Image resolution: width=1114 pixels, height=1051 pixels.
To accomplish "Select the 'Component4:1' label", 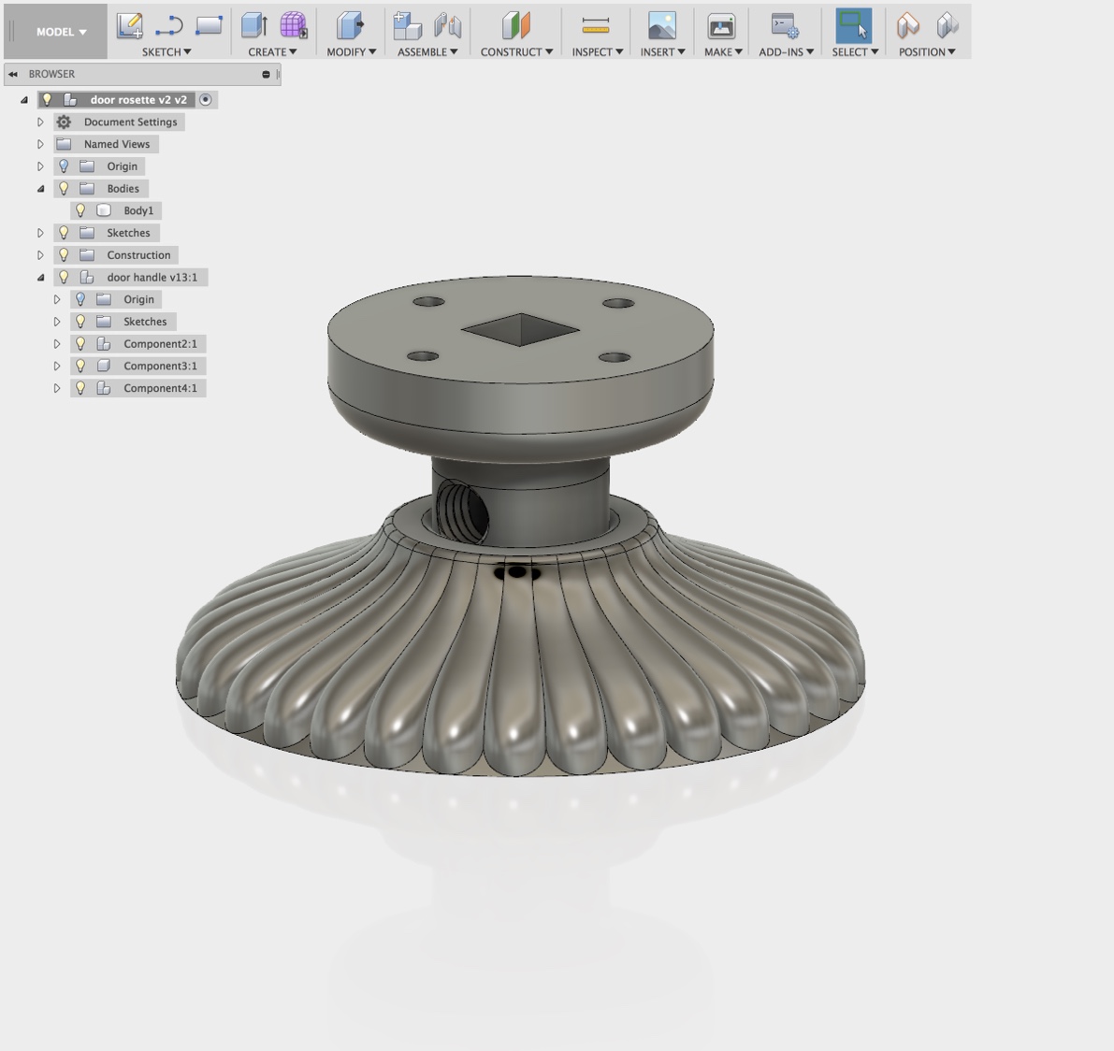I will point(161,388).
